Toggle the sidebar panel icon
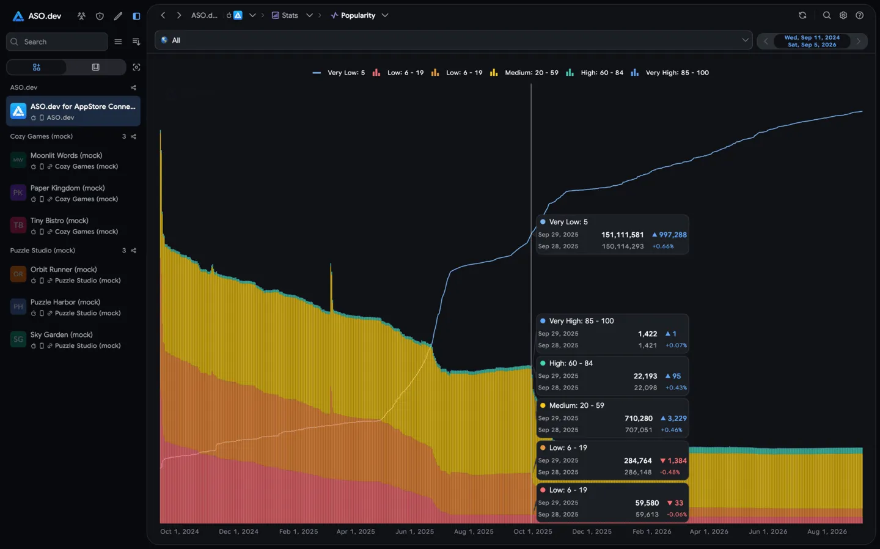The image size is (880, 549). pyautogui.click(x=136, y=16)
